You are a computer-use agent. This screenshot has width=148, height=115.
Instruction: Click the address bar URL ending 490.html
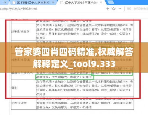(18, 9)
